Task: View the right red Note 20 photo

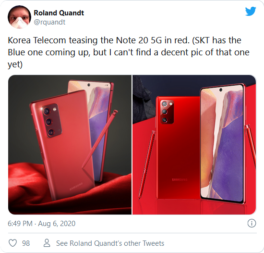Action: [x=194, y=145]
